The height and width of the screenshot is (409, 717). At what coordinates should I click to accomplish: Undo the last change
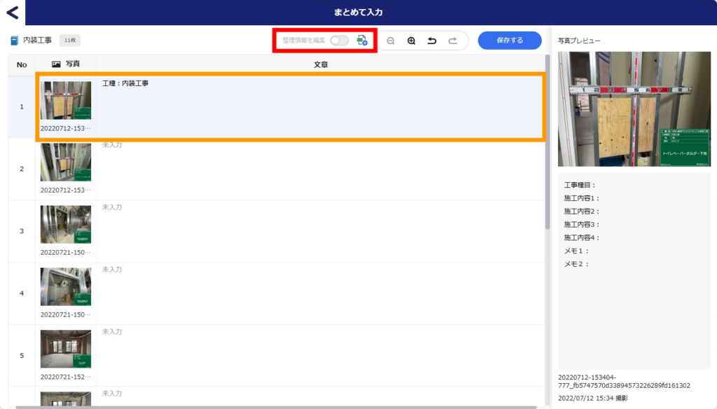[x=431, y=41]
